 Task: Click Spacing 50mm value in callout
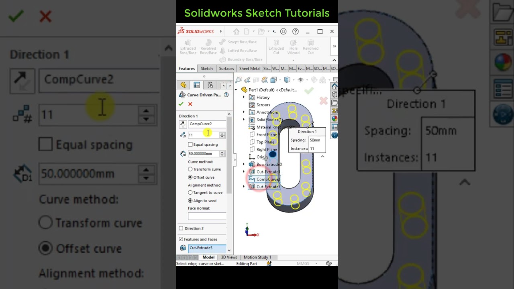click(316, 140)
